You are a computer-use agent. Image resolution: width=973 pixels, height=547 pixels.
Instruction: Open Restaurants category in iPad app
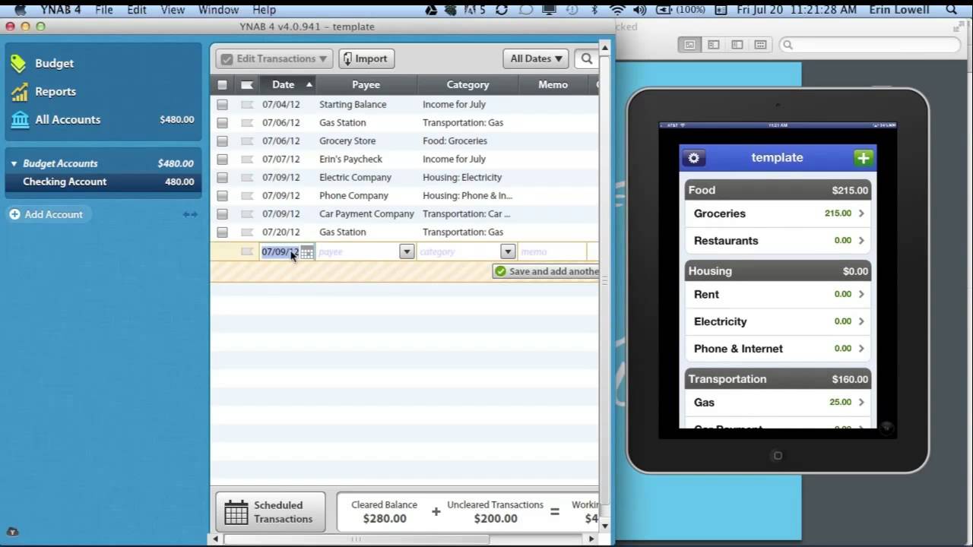(778, 241)
